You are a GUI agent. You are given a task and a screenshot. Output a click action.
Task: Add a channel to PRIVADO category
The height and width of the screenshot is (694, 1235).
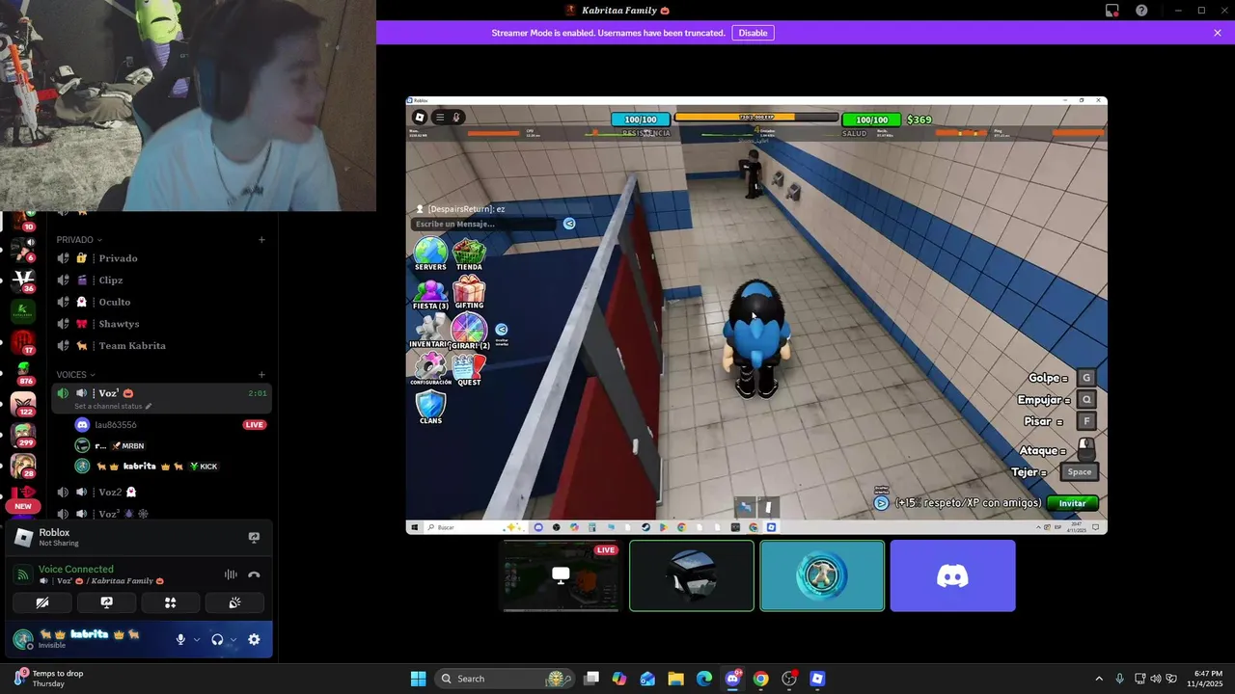pos(261,239)
